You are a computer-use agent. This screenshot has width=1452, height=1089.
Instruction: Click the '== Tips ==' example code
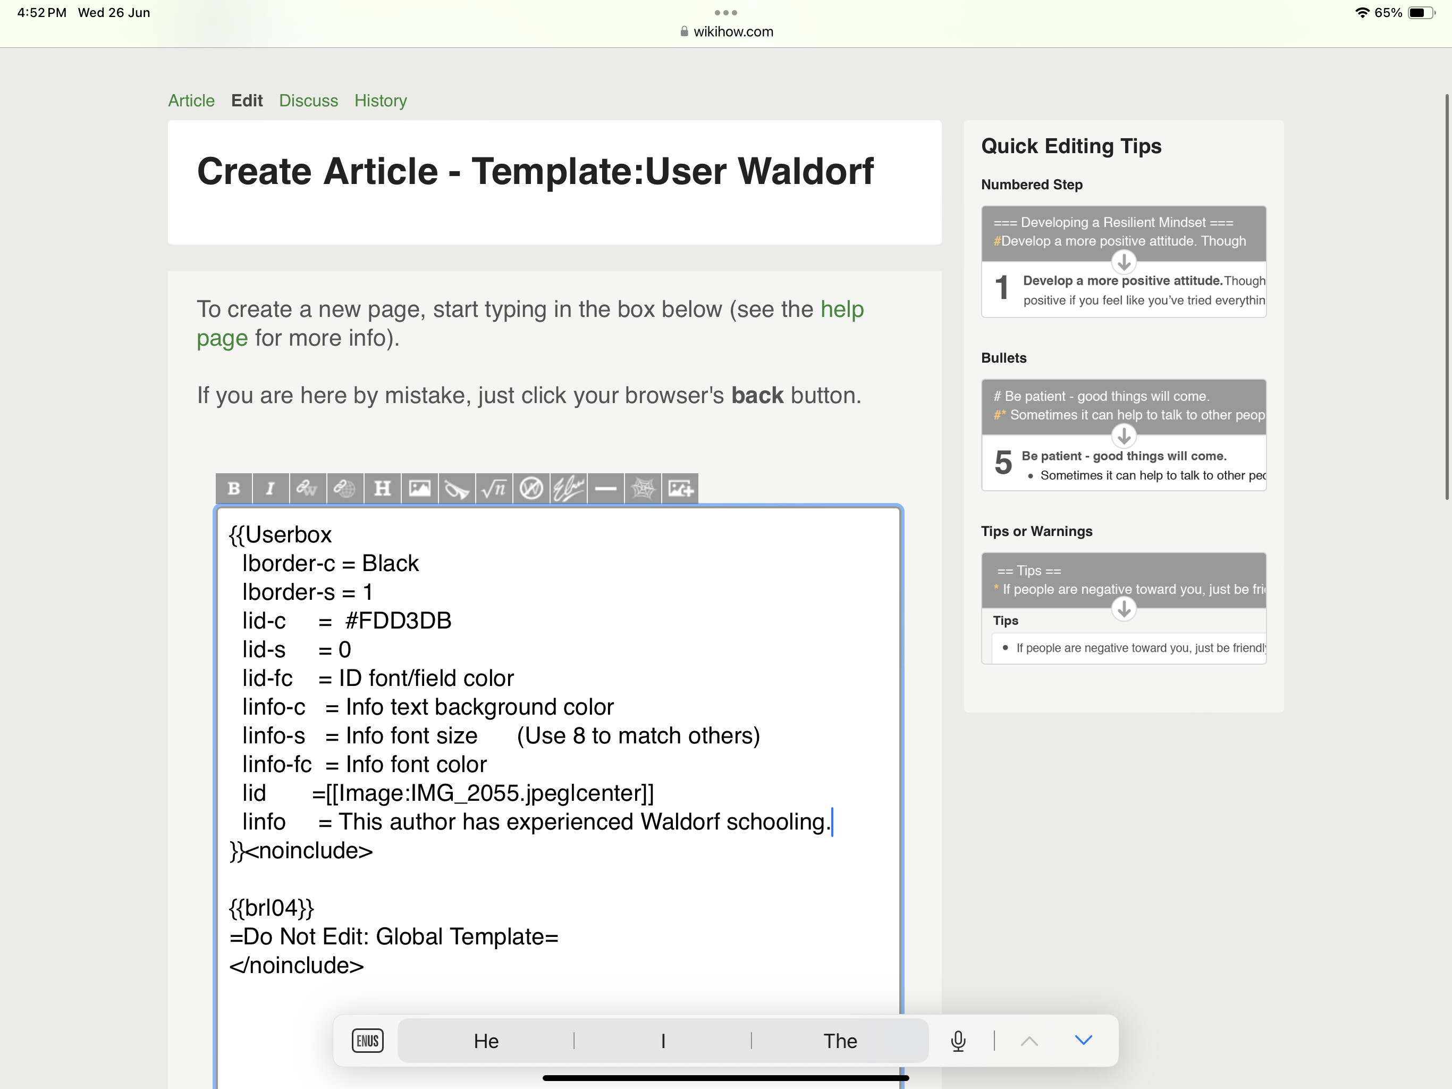[1029, 571]
